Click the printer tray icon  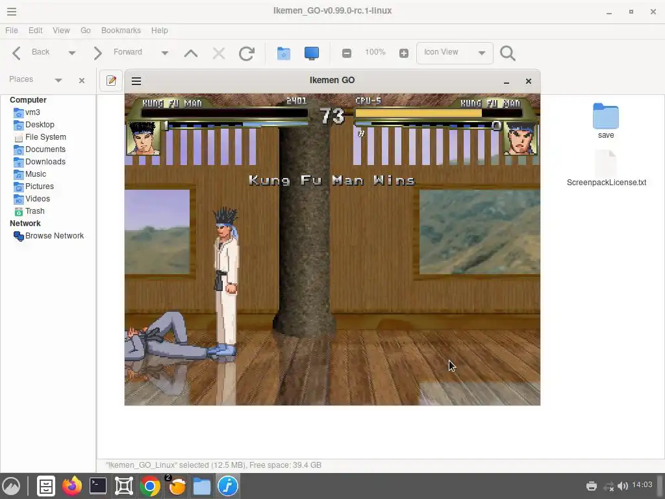pos(592,486)
